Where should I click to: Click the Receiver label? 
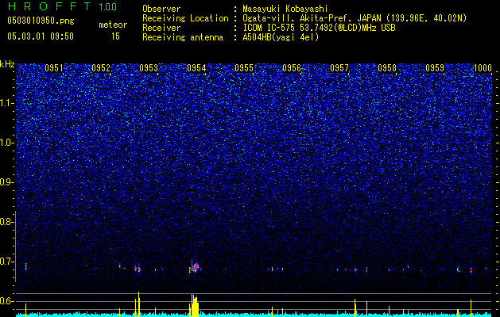coord(161,28)
